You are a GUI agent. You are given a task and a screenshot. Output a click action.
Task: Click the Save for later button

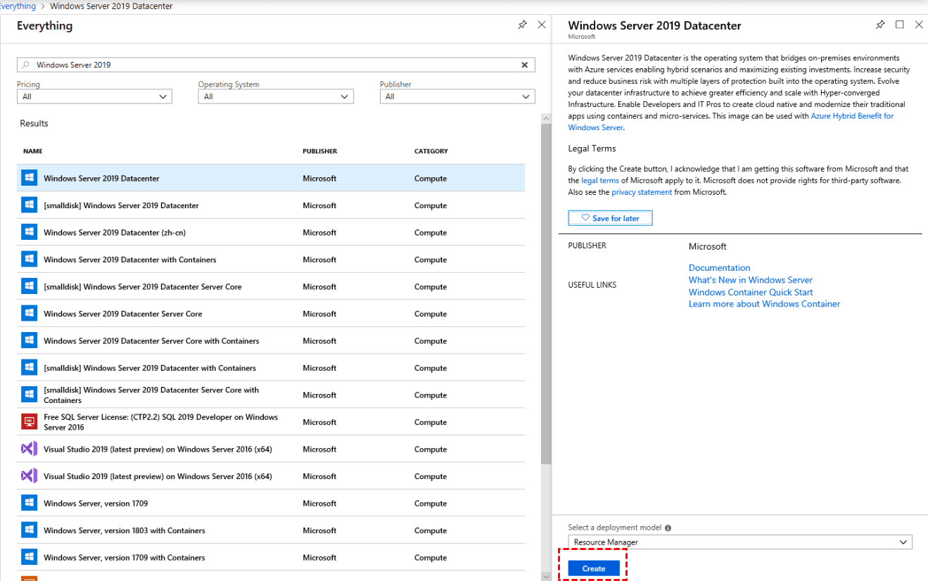click(x=610, y=218)
